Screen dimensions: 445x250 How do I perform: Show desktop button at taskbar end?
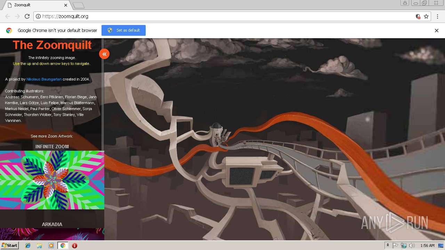pyautogui.click(x=441, y=245)
